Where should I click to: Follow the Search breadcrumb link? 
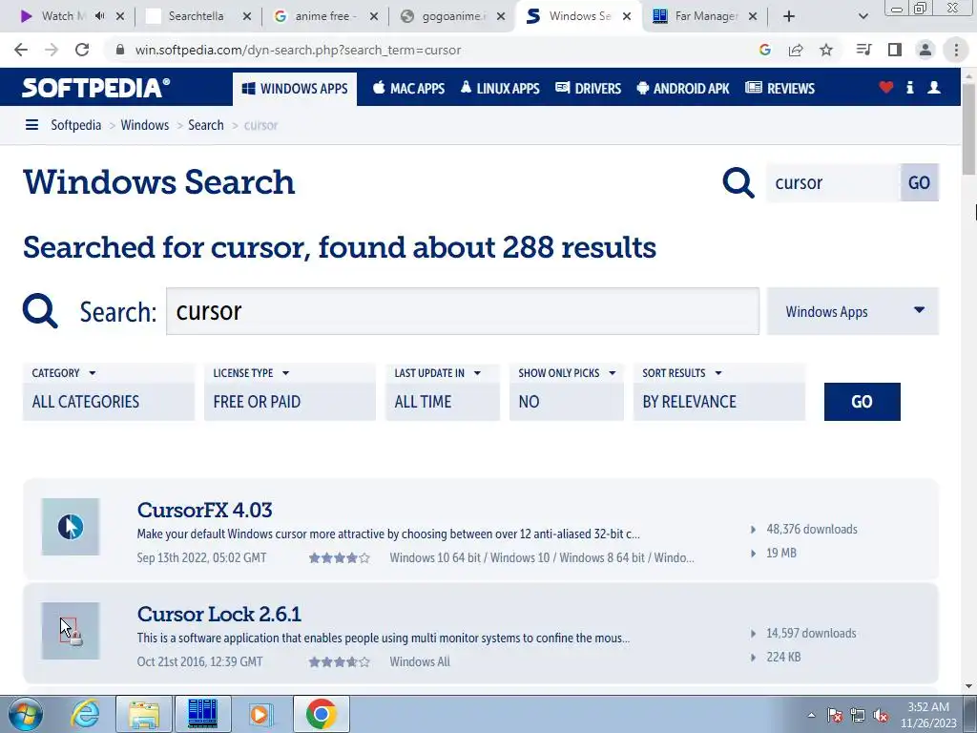(x=206, y=125)
